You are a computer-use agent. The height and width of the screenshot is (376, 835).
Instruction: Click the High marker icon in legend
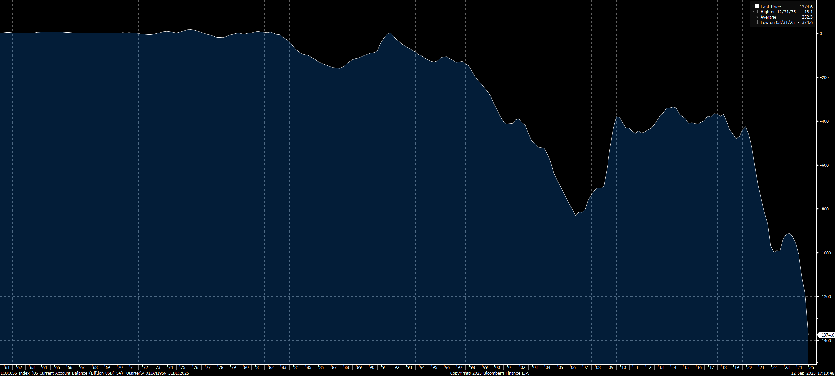click(757, 12)
